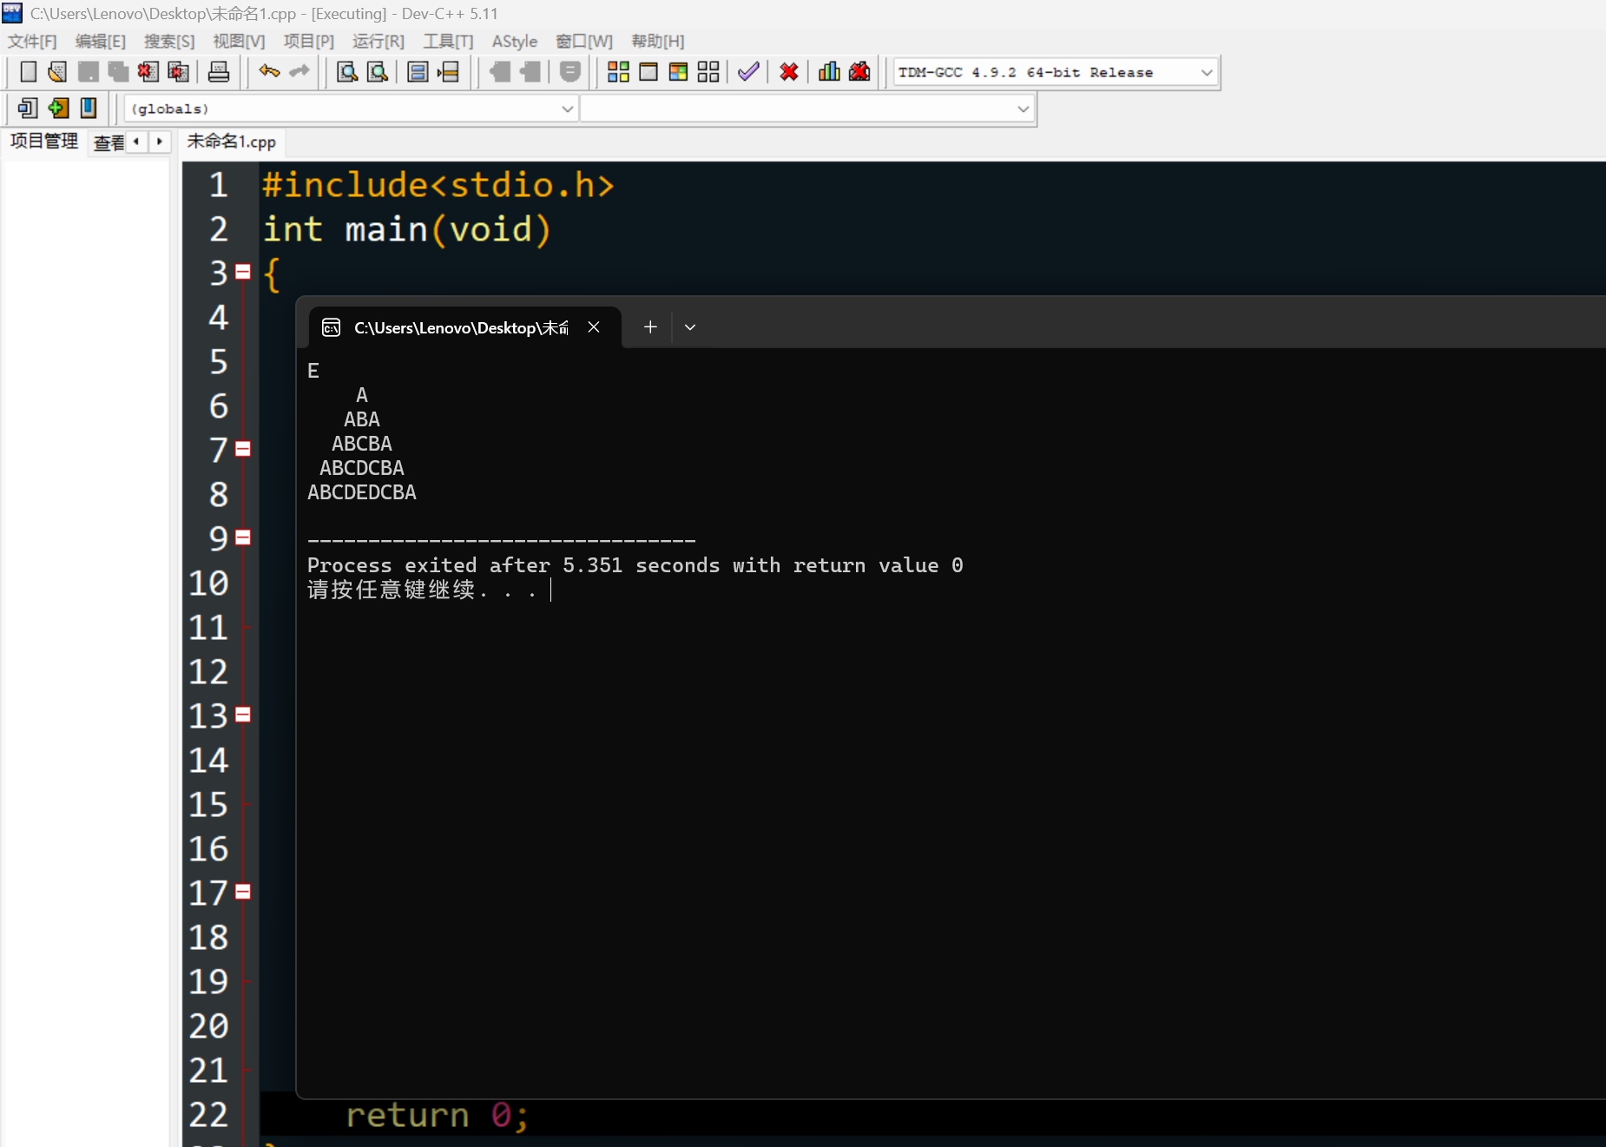Open the compiler selection dropdown

coord(1207,72)
